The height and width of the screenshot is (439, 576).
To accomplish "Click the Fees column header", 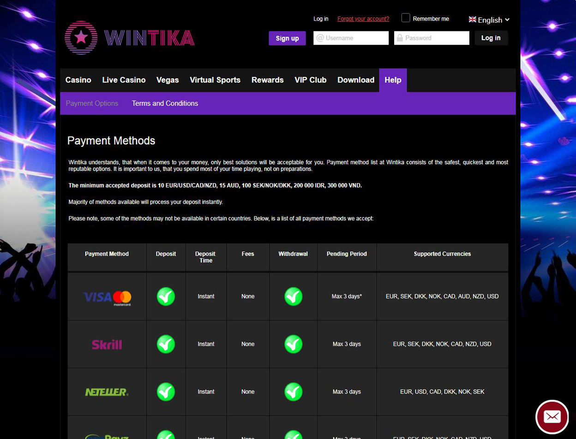I will (x=248, y=254).
